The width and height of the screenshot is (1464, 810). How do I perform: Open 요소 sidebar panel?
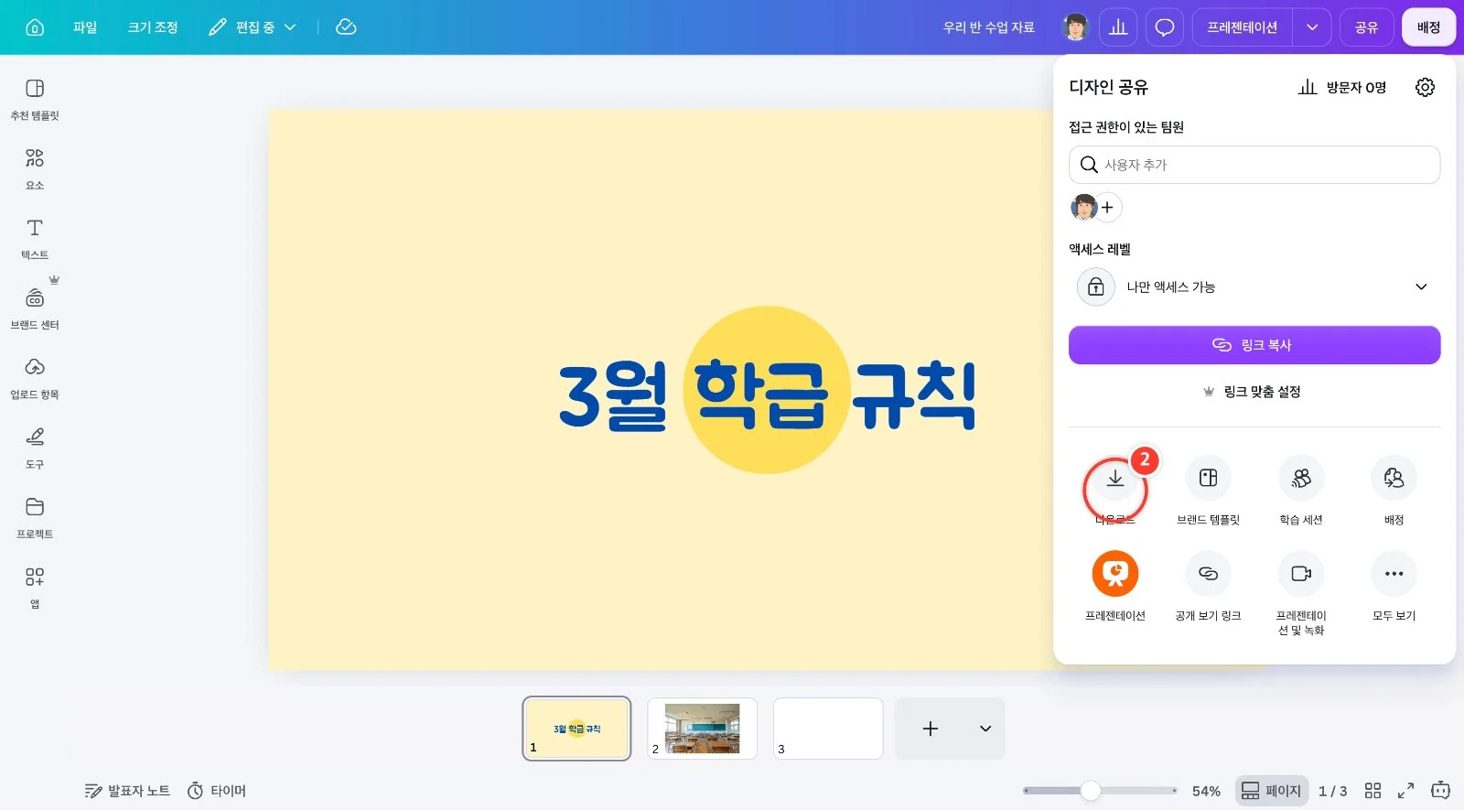35,169
